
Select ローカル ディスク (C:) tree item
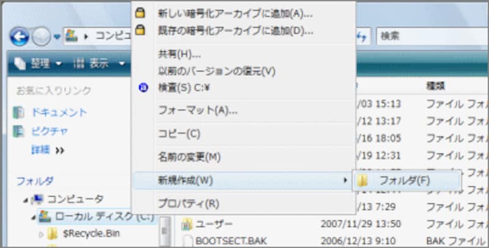click(105, 216)
